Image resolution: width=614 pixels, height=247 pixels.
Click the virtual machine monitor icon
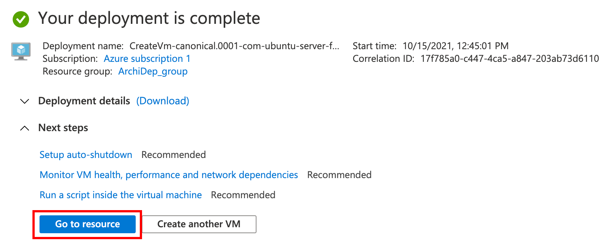click(21, 51)
